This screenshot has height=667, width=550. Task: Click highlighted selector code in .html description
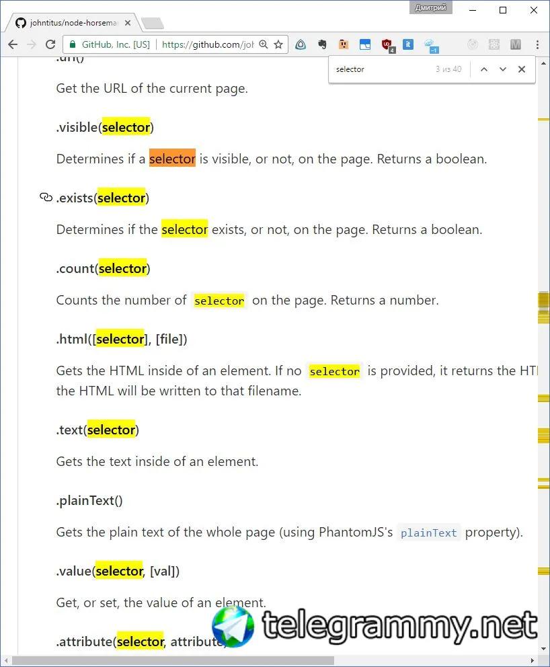tap(334, 371)
